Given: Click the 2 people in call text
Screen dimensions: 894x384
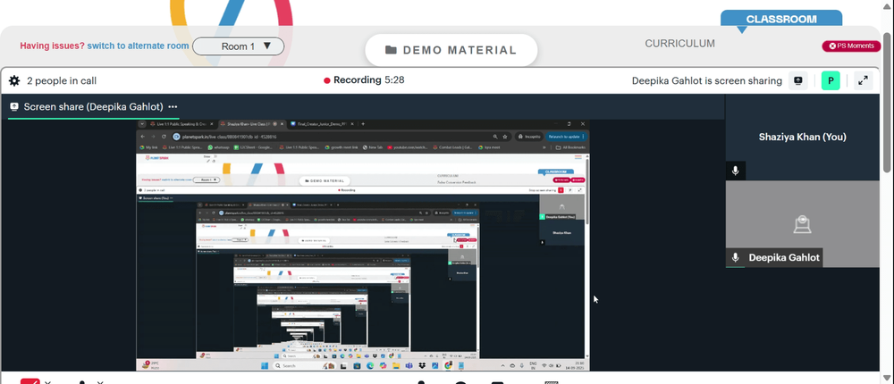Looking at the screenshot, I should [62, 81].
